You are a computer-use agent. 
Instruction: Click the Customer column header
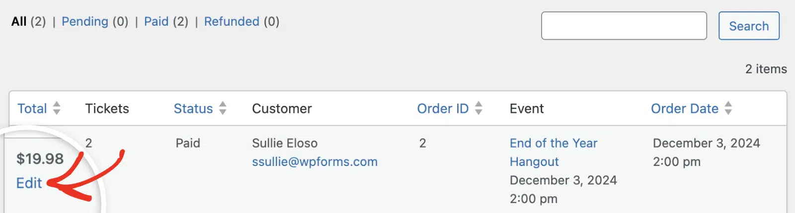[x=282, y=108]
